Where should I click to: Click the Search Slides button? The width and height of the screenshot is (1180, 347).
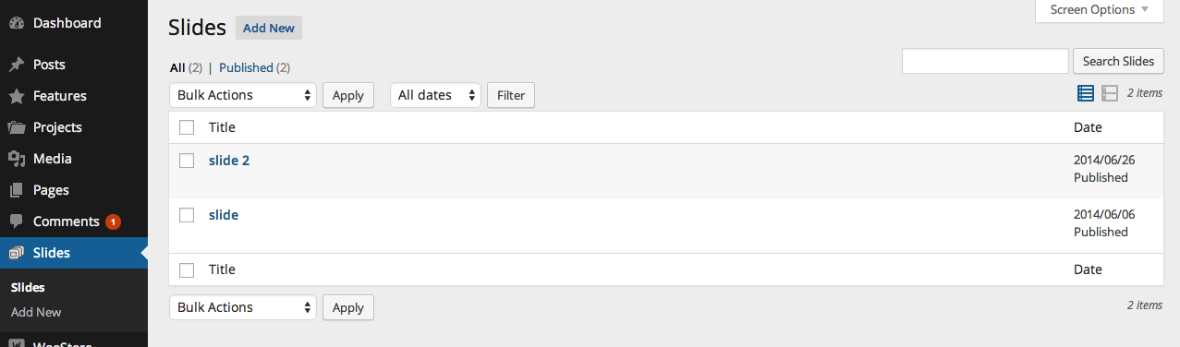pyautogui.click(x=1118, y=61)
